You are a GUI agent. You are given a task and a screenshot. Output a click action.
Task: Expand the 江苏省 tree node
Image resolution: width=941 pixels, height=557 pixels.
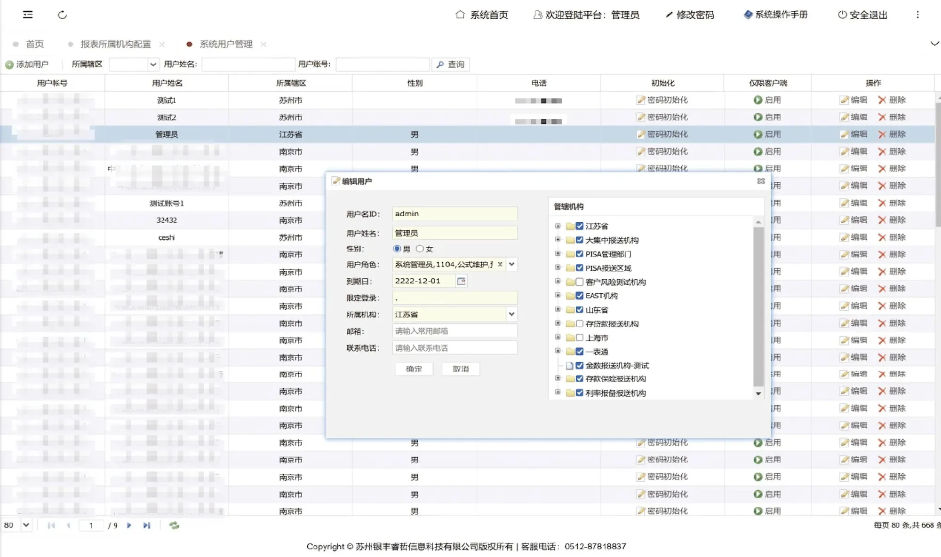pos(558,226)
